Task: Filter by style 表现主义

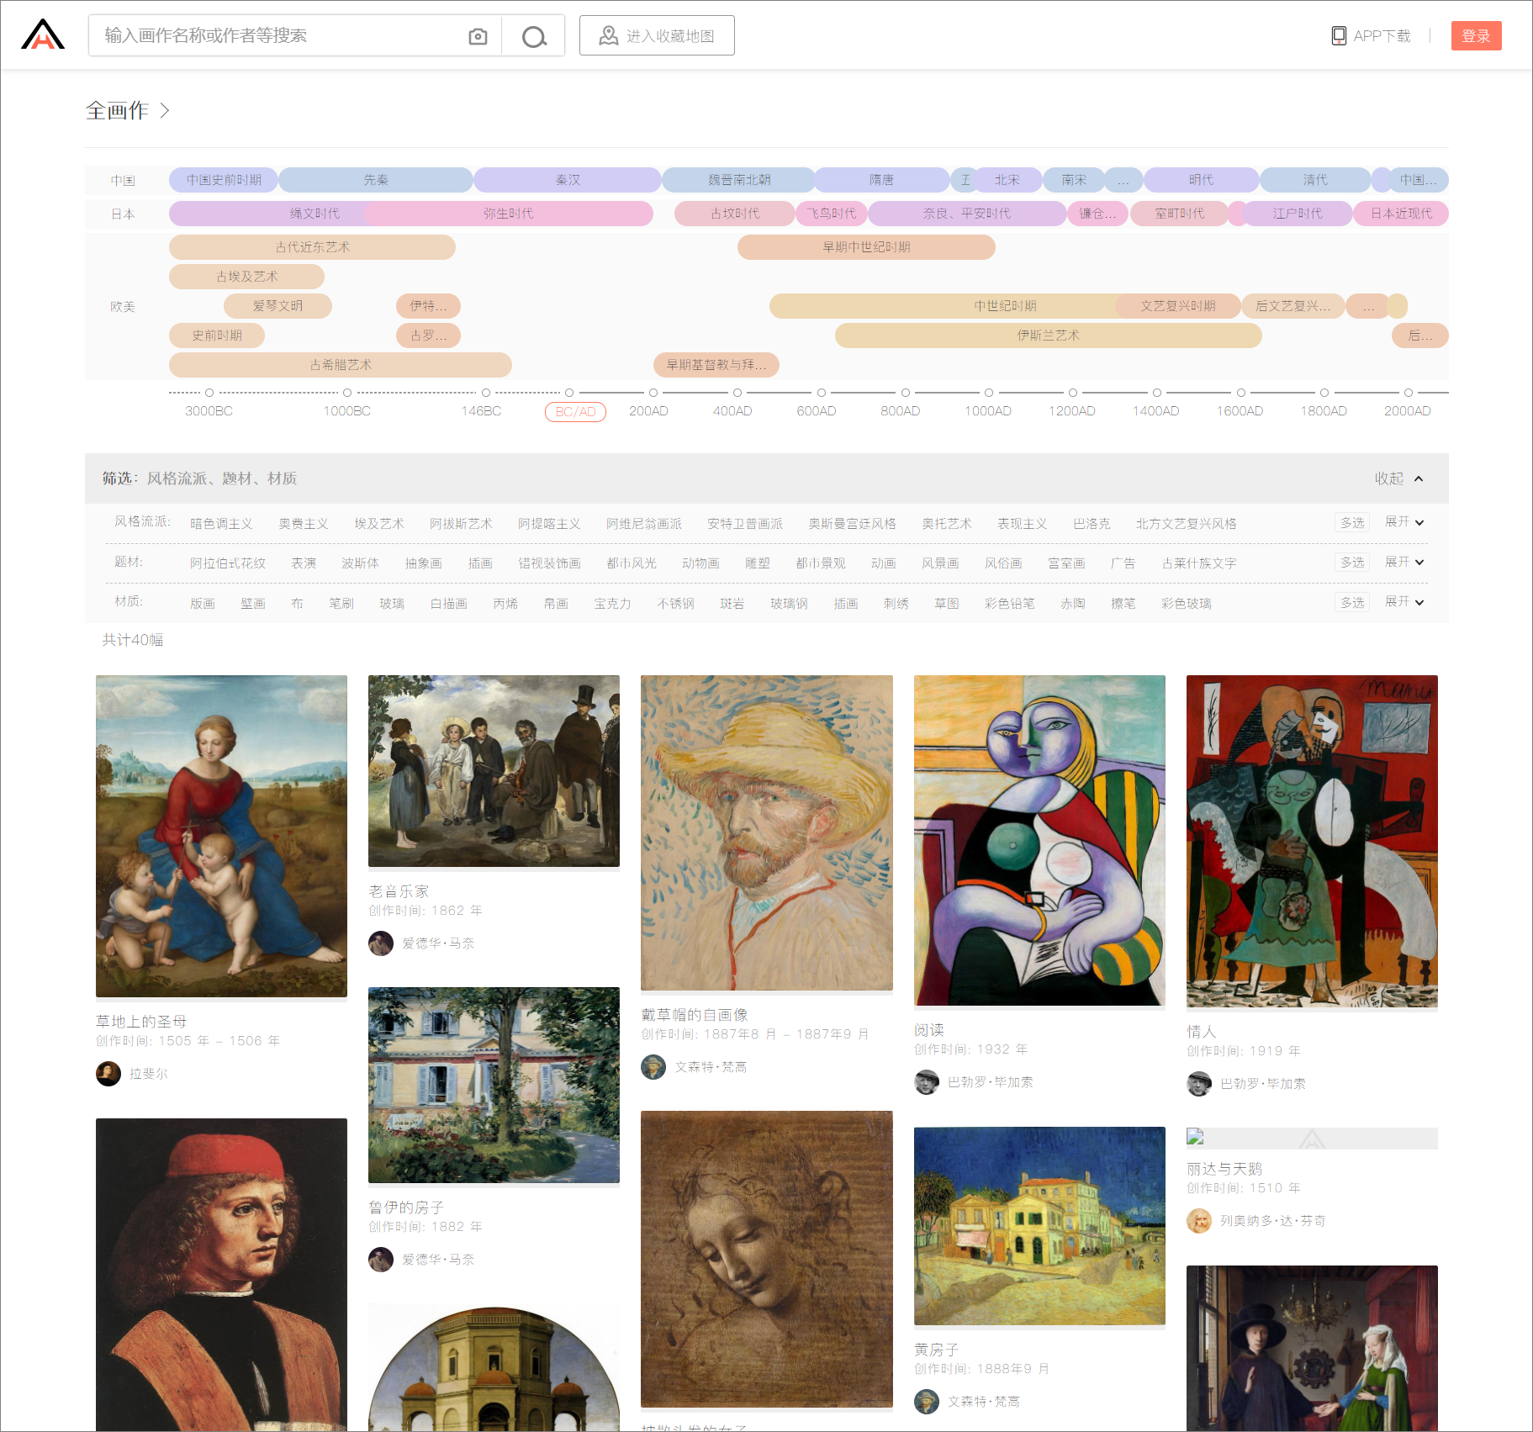Action: [1022, 524]
